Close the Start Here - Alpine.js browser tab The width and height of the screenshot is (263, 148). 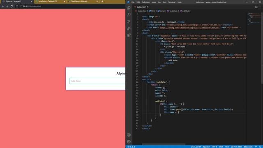pyautogui.click(x=97, y=1)
